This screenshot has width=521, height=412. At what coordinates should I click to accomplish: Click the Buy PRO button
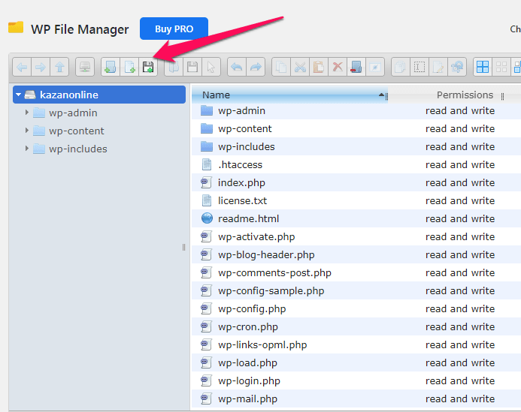(174, 29)
